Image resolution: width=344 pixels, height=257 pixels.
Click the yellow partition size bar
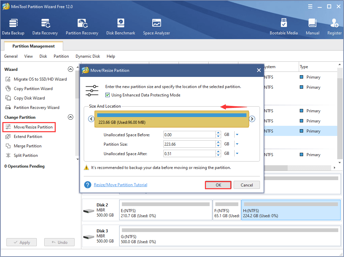pos(172,119)
